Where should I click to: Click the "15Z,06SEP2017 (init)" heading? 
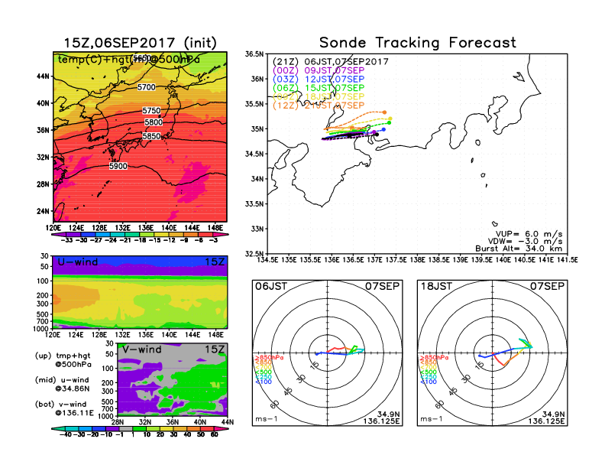[140, 43]
